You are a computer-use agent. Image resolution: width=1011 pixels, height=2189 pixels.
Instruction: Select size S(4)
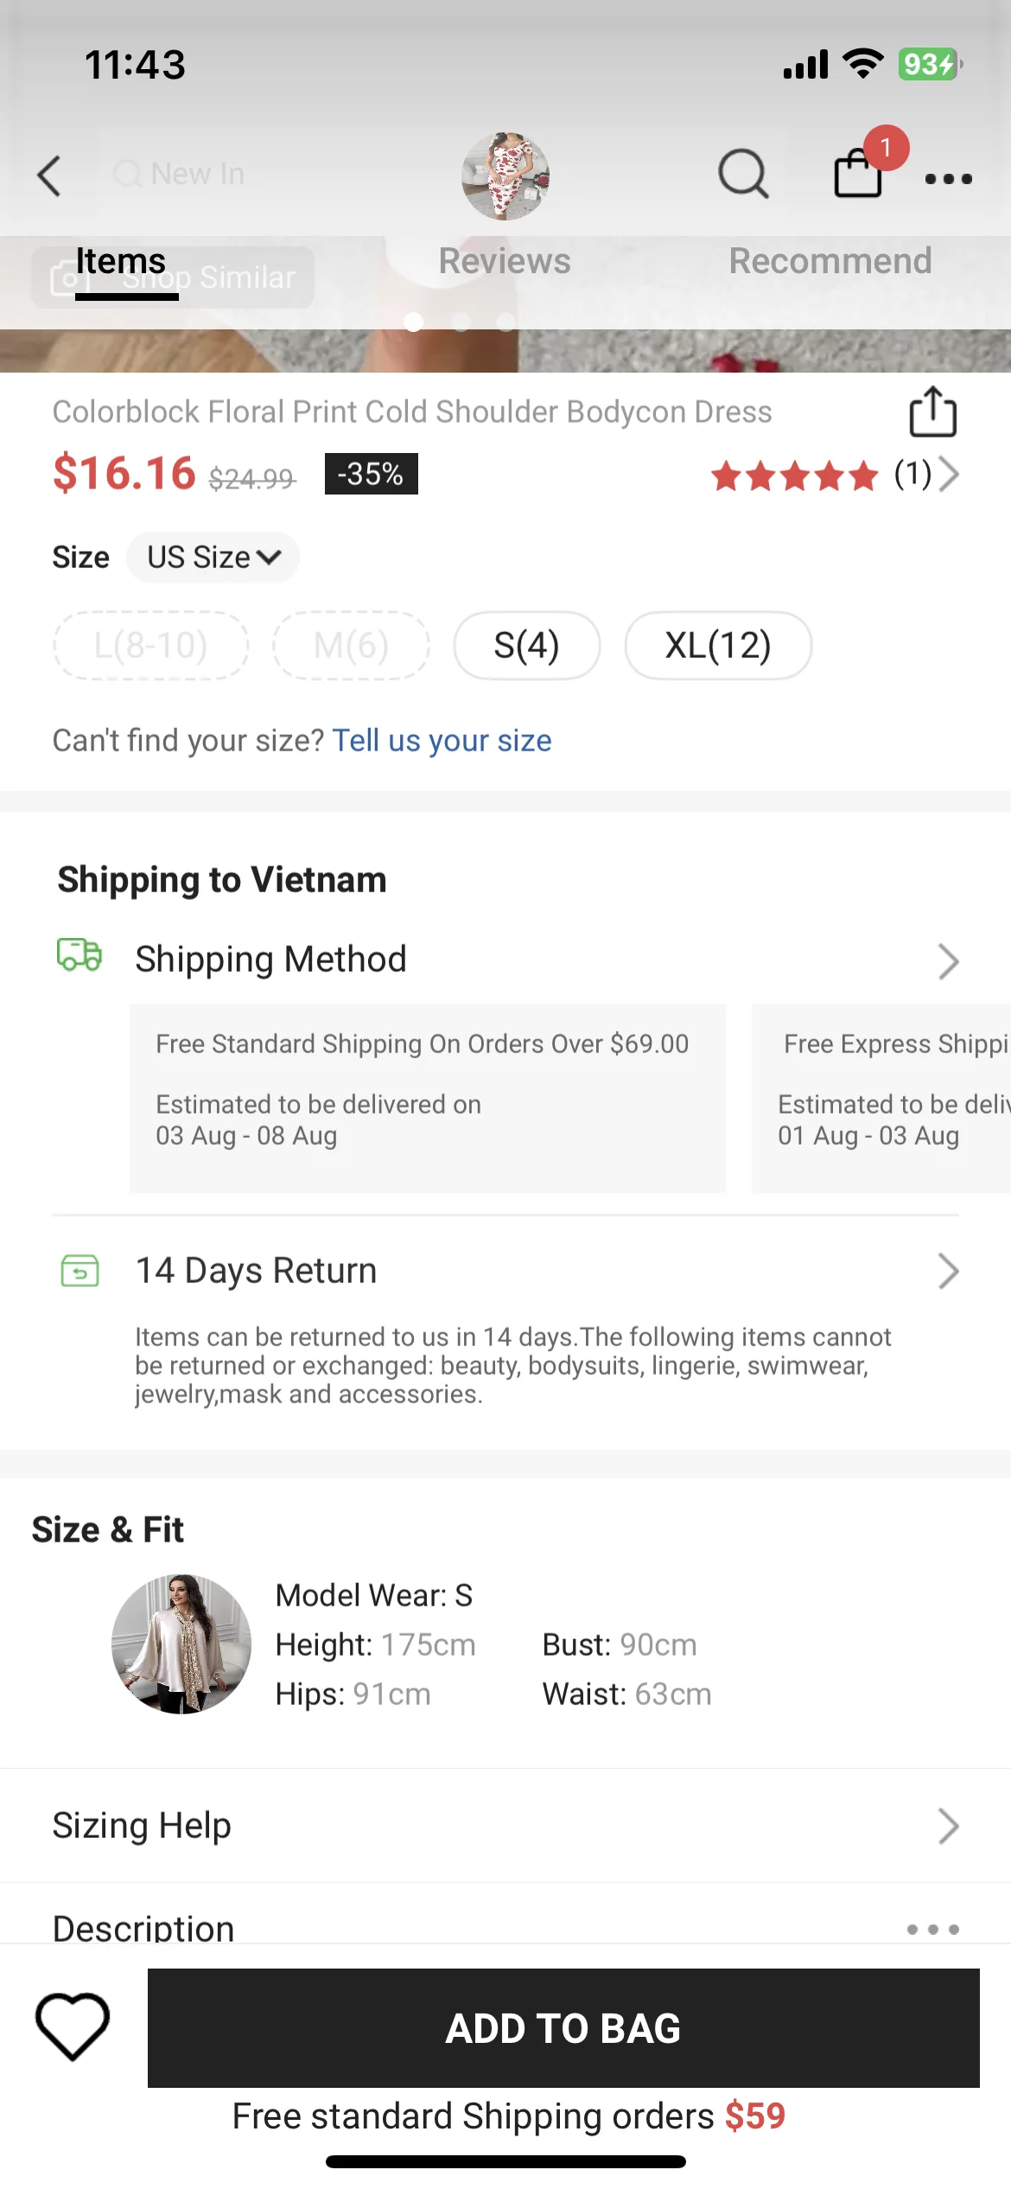(x=527, y=645)
